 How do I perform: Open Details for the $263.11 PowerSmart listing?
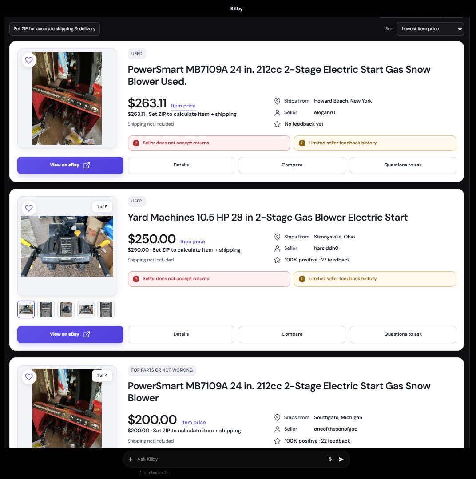point(181,165)
